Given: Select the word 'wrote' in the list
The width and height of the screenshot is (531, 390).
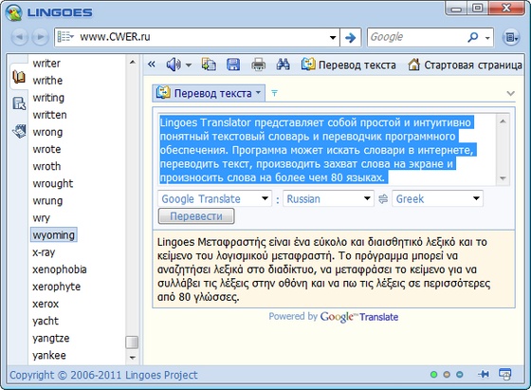Looking at the screenshot, I should pyautogui.click(x=46, y=149).
